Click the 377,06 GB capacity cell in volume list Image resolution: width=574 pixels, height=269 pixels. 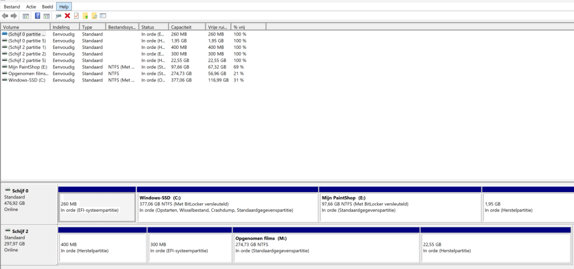(x=181, y=80)
